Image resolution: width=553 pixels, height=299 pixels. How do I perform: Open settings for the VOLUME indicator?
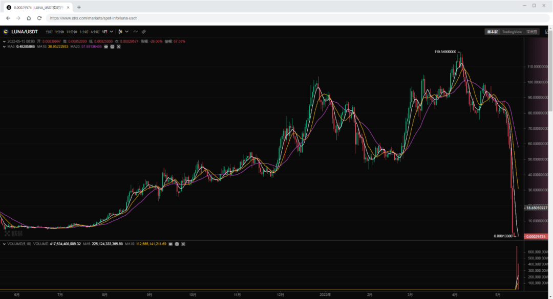pos(177,245)
